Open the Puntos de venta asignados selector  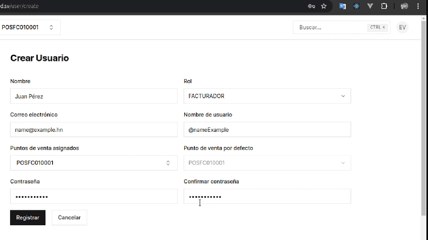click(93, 163)
